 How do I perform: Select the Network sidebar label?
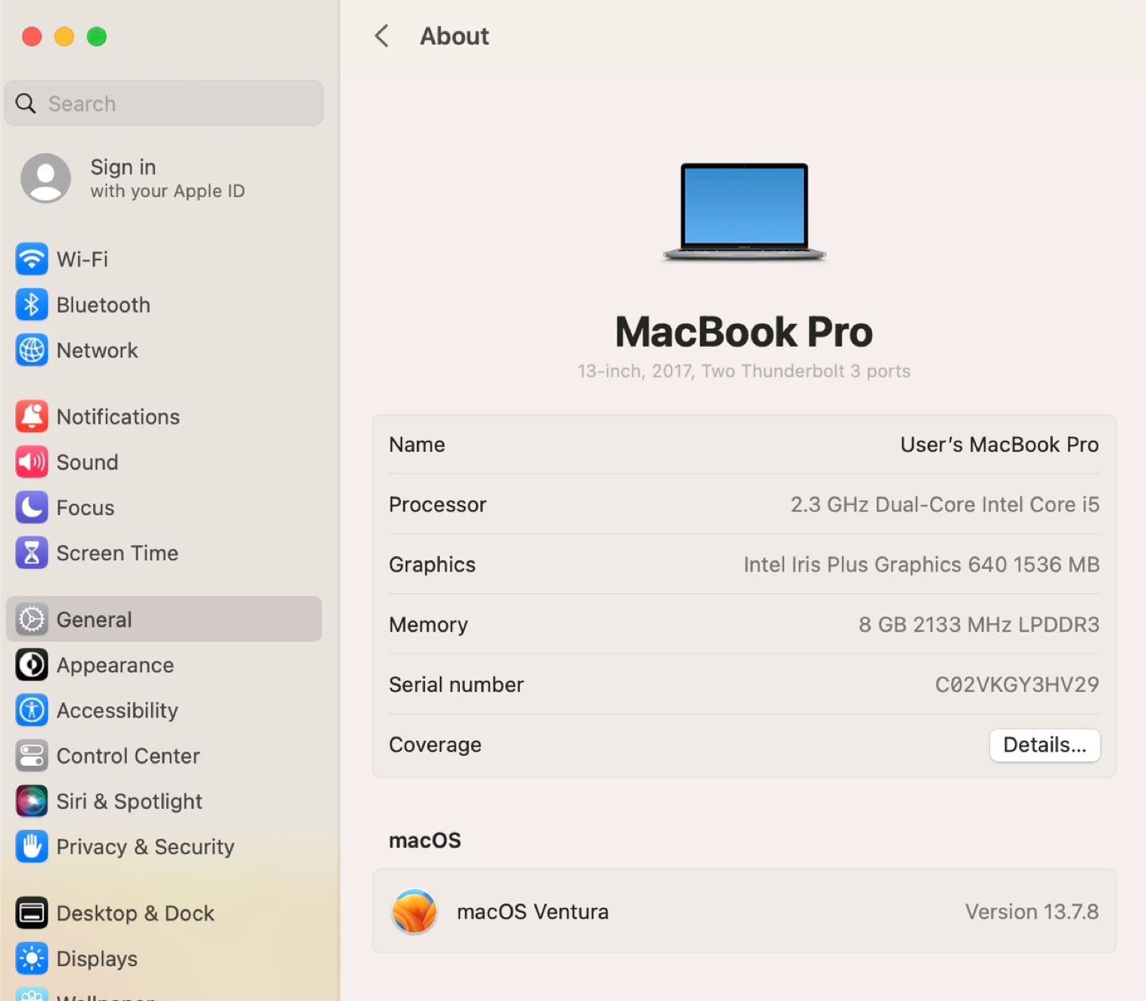click(97, 350)
